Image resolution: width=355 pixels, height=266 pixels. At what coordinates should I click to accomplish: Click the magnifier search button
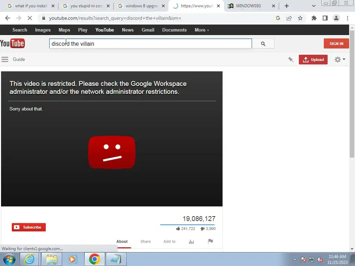pos(263,44)
